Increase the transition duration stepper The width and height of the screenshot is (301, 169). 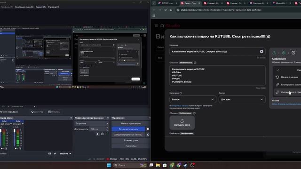tap(107, 128)
